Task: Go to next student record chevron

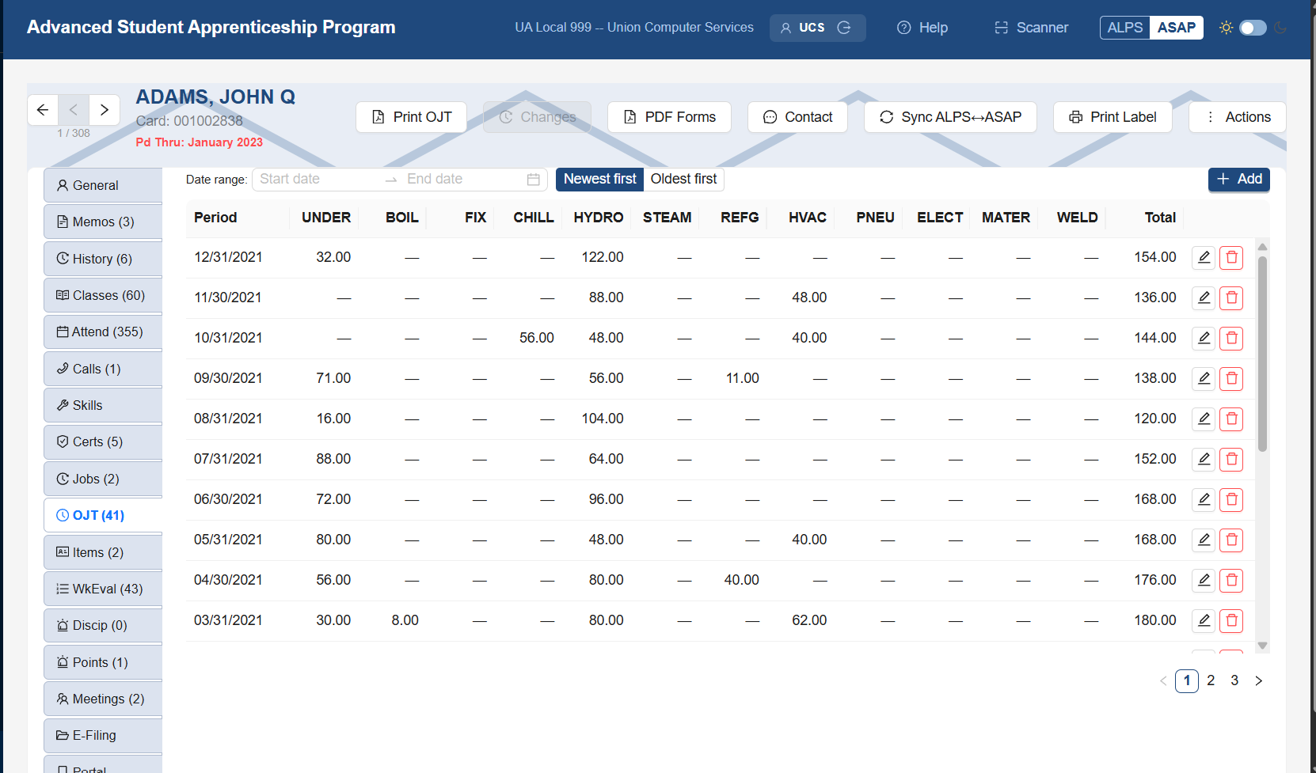Action: [105, 110]
